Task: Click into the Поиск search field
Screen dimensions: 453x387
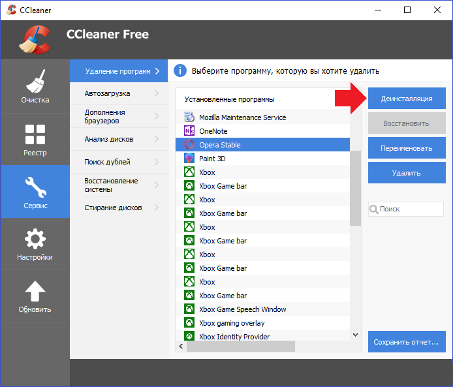Action: pos(406,209)
